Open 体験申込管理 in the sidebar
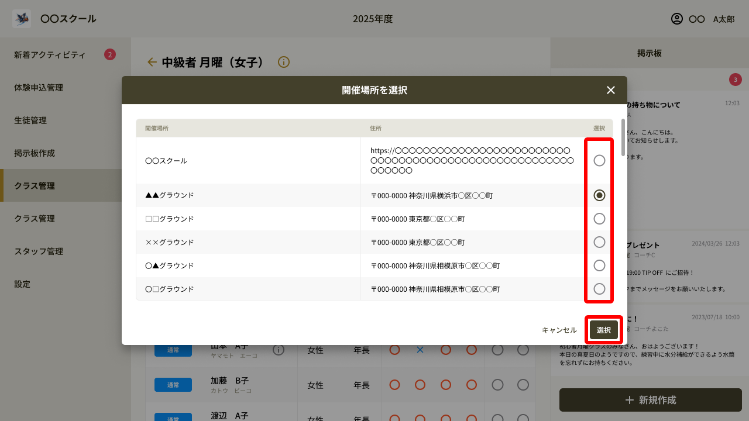The image size is (749, 421). [x=39, y=88]
